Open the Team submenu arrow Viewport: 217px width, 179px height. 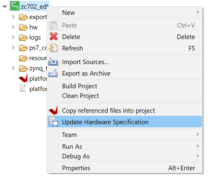coord(198,134)
